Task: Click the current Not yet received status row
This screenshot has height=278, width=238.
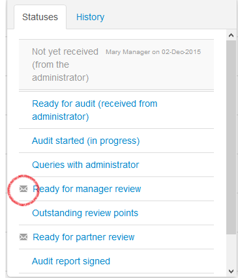Action: click(116, 64)
